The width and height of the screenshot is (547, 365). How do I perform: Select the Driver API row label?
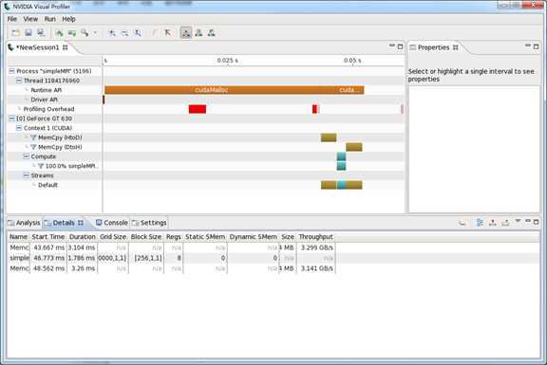click(x=44, y=100)
